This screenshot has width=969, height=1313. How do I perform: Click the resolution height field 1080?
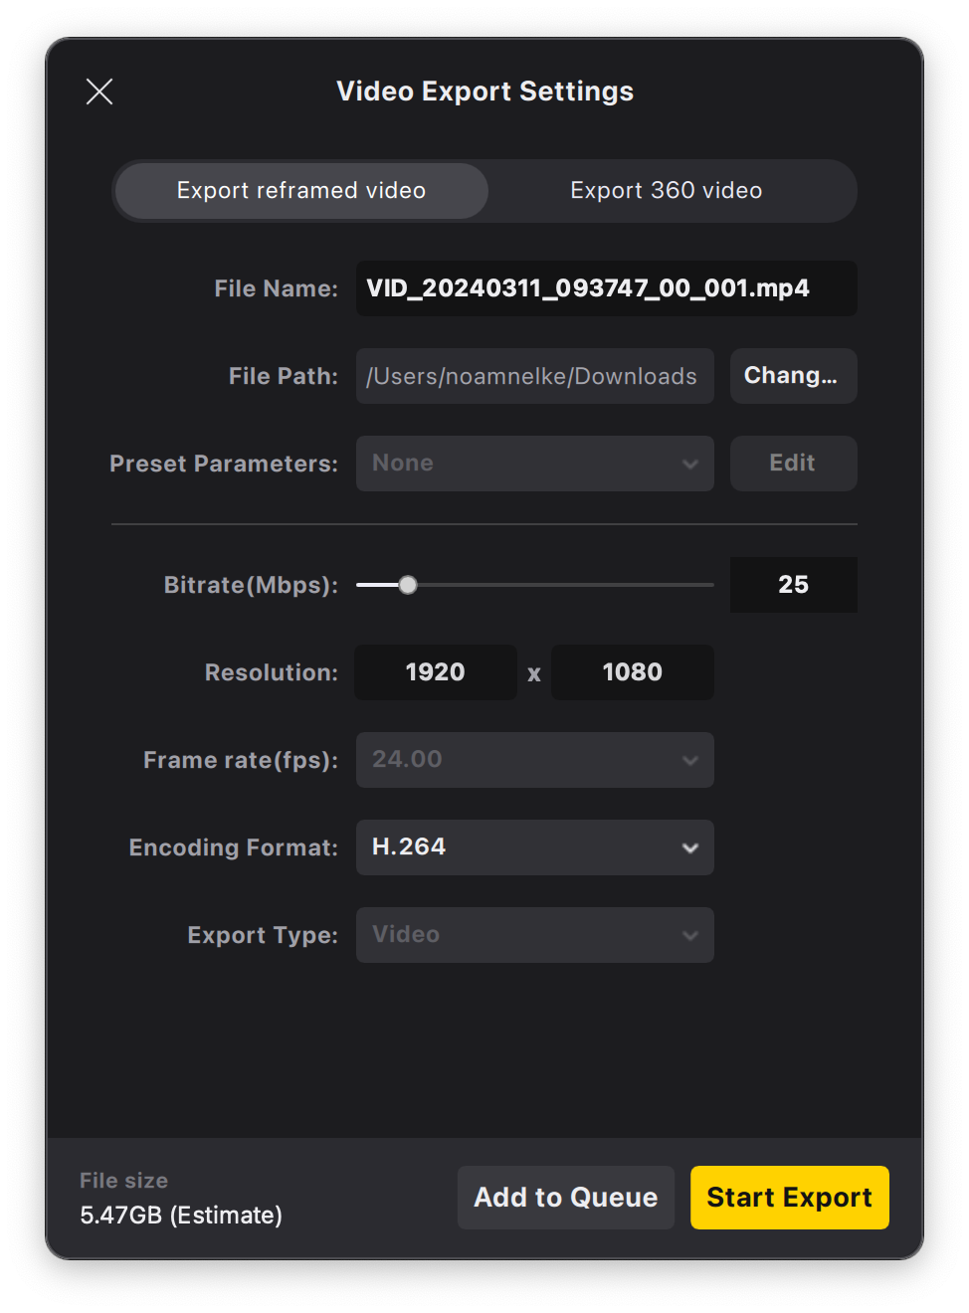pyautogui.click(x=632, y=672)
